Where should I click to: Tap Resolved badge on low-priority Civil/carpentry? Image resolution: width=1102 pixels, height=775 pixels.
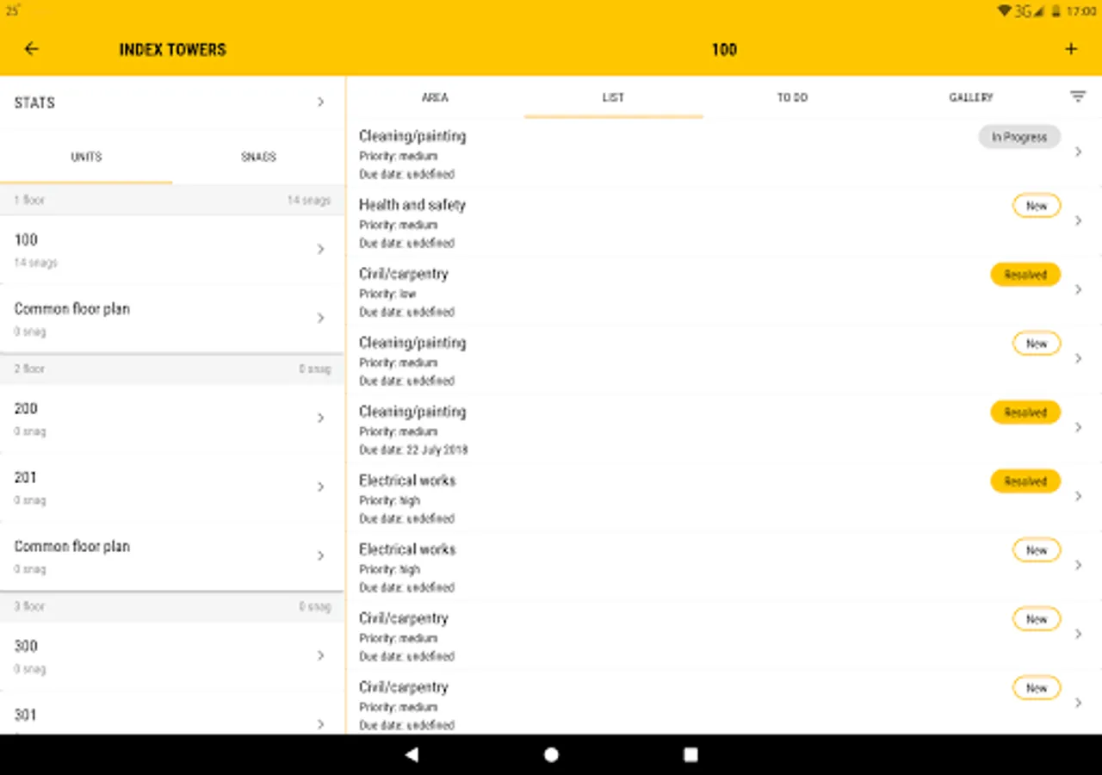(x=1025, y=275)
